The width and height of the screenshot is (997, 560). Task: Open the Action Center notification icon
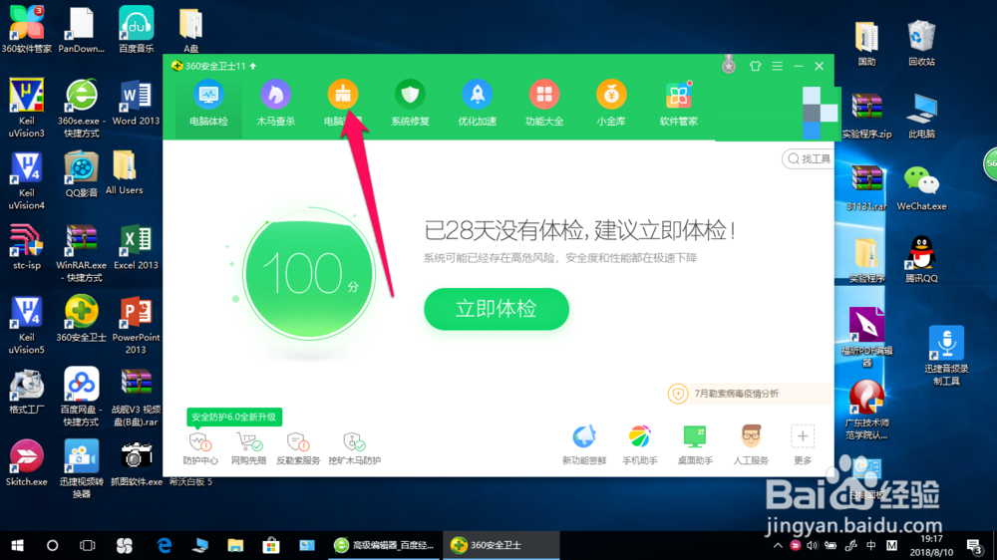pyautogui.click(x=975, y=545)
